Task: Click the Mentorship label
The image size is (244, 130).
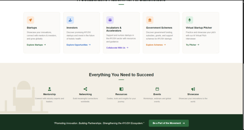Action: coord(49,94)
